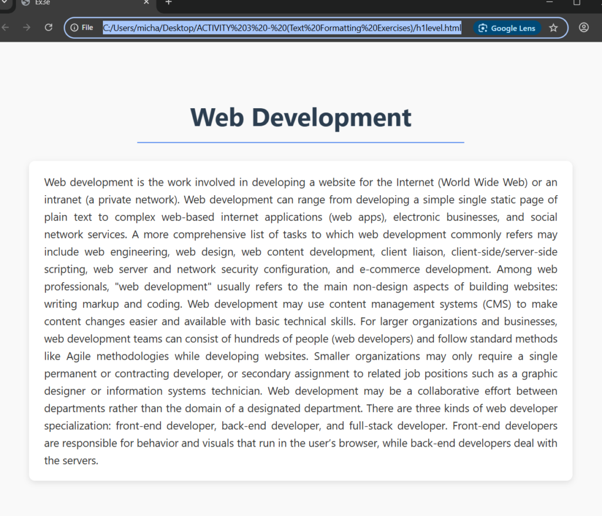The width and height of the screenshot is (602, 516).
Task: Click the globe favicon on Ex3e tab
Action: point(25,2)
